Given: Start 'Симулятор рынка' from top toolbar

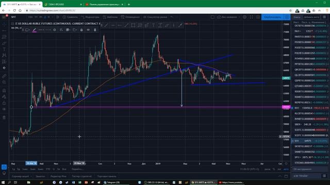Looking at the screenshot, I should 155,17.
